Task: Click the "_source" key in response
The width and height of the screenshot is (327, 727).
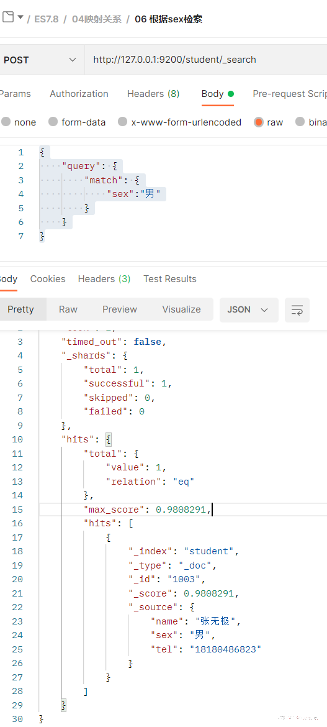Action: pos(158,606)
